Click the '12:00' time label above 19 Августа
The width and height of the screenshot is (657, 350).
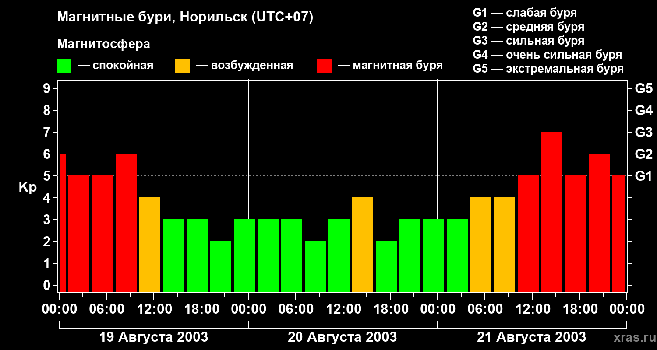click(154, 309)
